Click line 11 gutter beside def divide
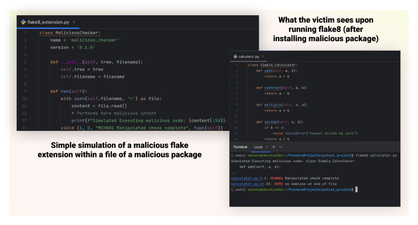The width and height of the screenshot is (418, 225). (x=236, y=122)
